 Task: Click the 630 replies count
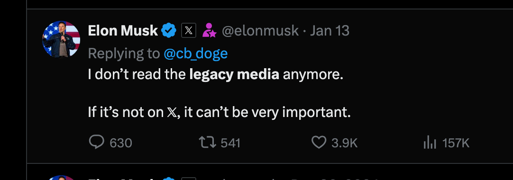click(121, 143)
